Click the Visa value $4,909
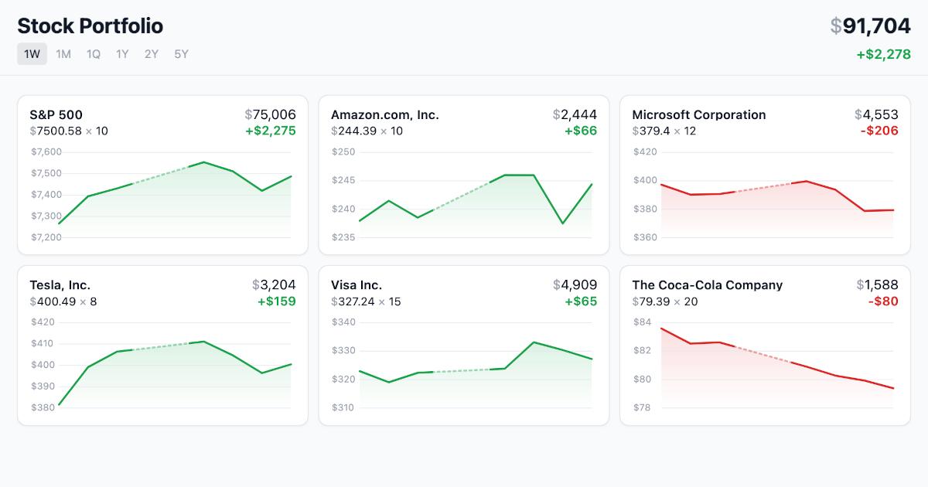 coord(575,284)
